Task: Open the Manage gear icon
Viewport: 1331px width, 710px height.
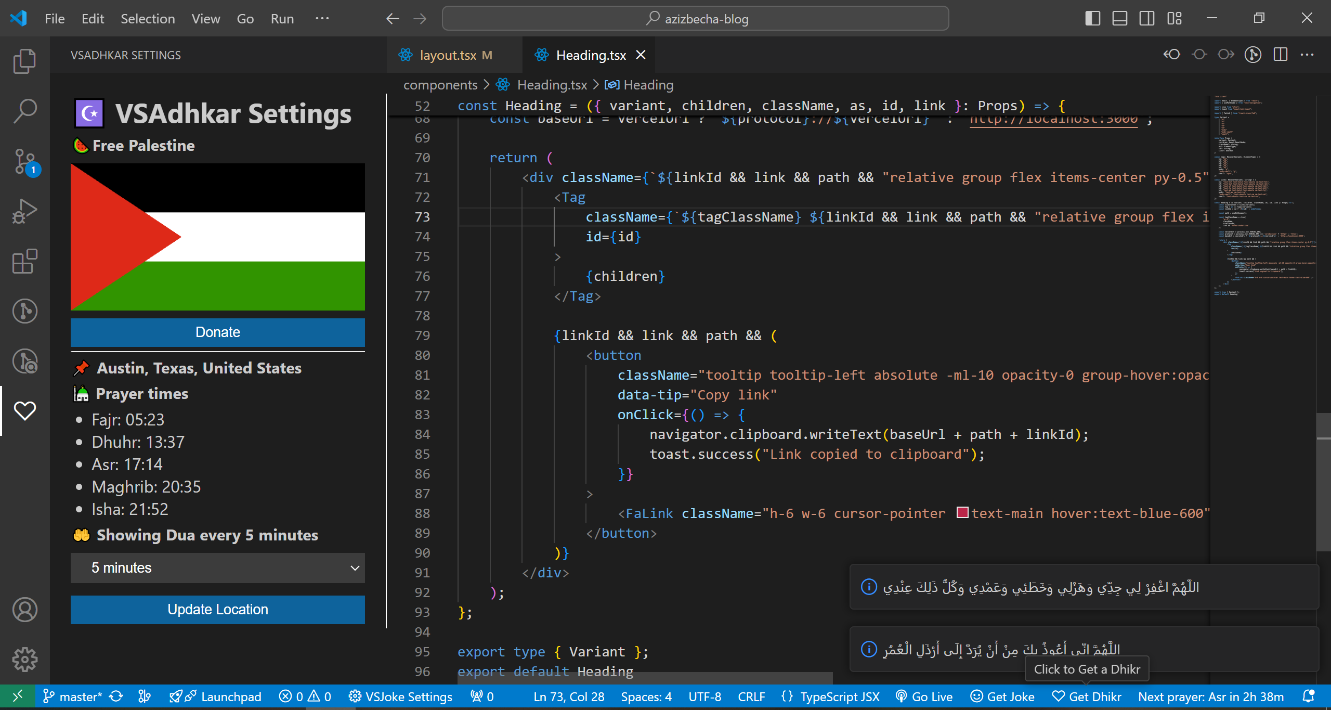Action: [x=24, y=660]
